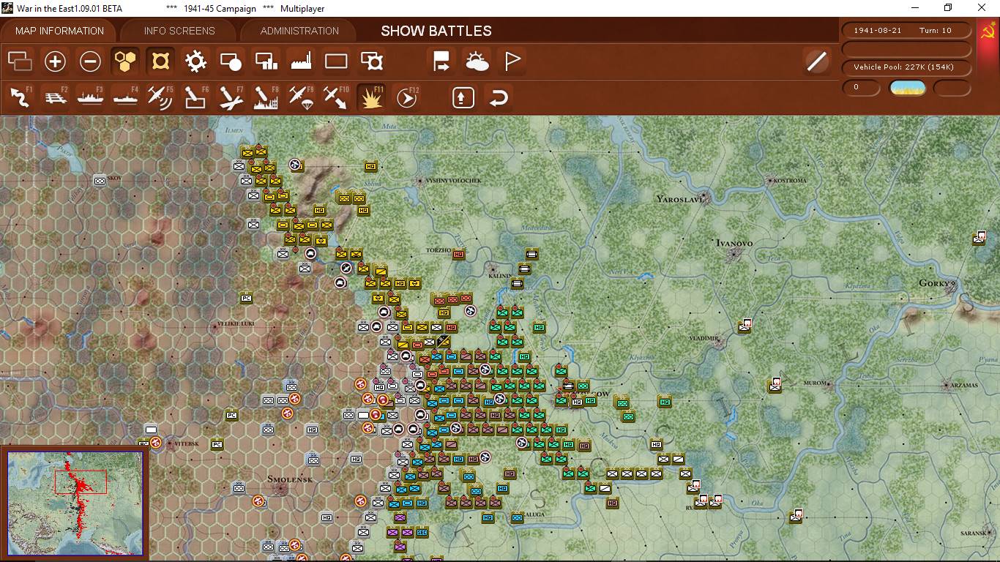
Task: Select F8 bomb city mode
Action: [266, 97]
